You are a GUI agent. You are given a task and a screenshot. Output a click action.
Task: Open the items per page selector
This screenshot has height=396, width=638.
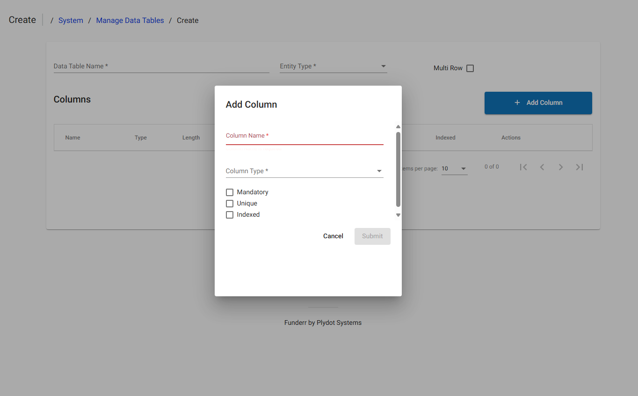pos(453,168)
